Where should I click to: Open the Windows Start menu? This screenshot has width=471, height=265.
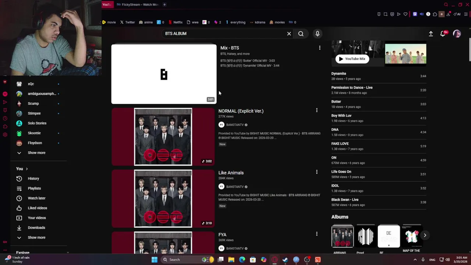[155, 260]
